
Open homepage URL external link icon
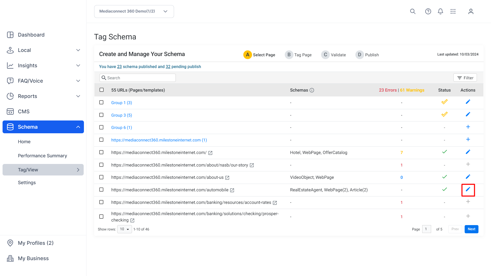click(210, 153)
